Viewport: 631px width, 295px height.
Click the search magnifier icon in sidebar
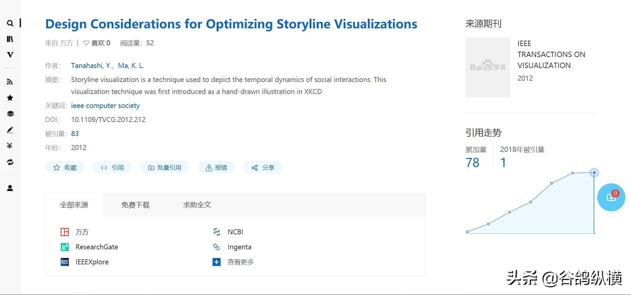tap(10, 23)
